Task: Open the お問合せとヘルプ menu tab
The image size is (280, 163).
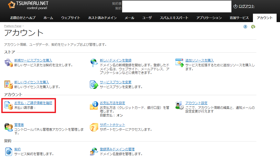Action: [23, 18]
